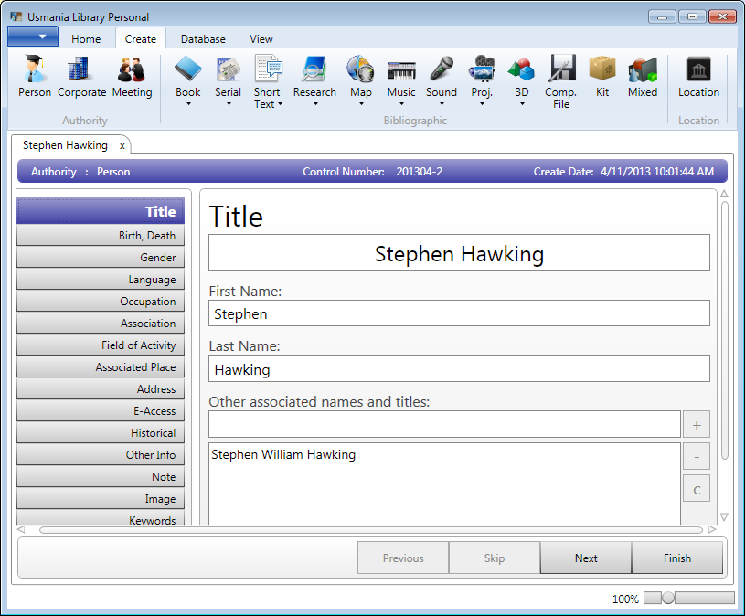
Task: Add associated name with plus button
Action: (x=697, y=425)
